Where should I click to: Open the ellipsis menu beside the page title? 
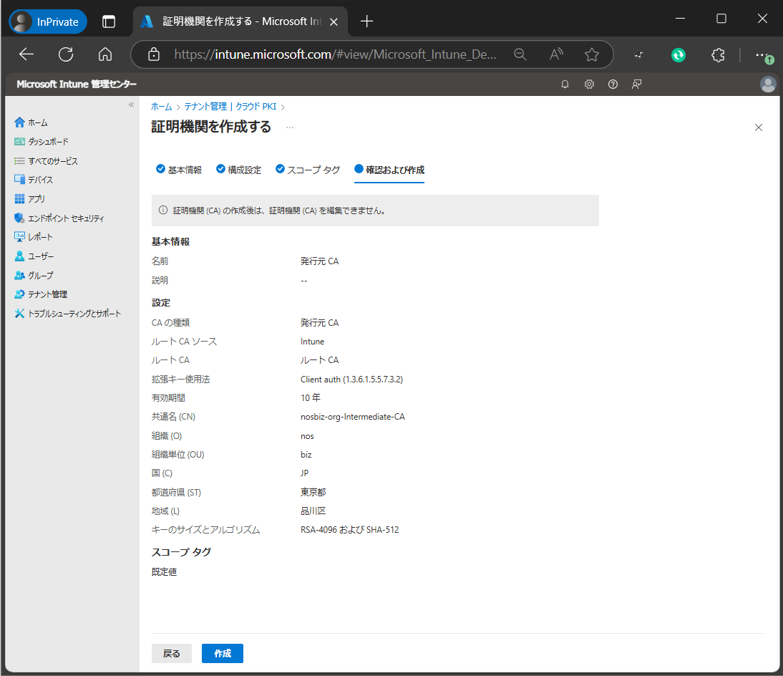(290, 127)
